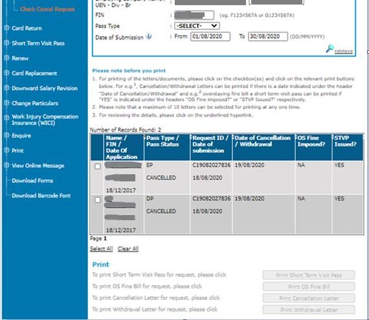Click request ID C19082027836 in EP row
This screenshot has width=369, height=320.
point(211,165)
